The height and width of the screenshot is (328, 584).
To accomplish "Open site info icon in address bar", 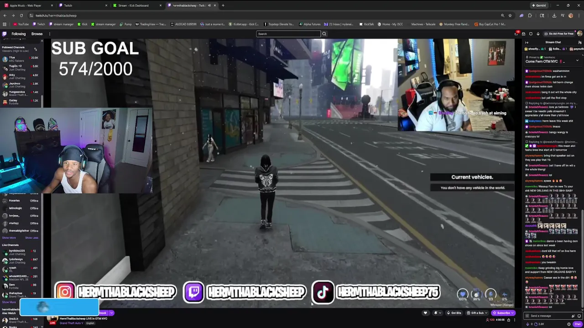I will (31, 15).
